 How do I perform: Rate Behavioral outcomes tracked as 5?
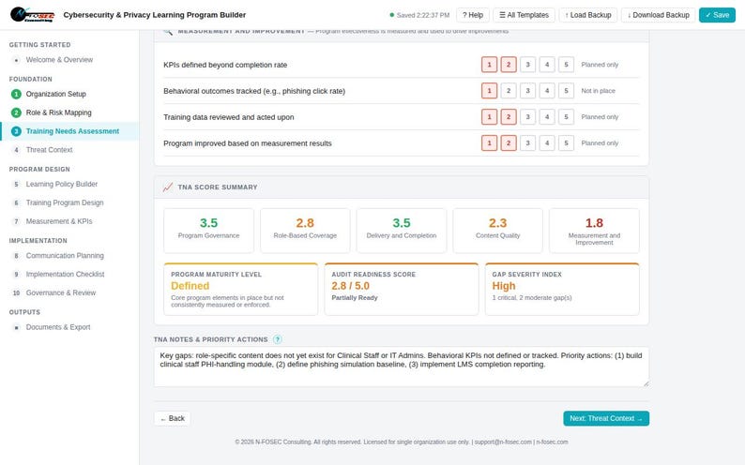[x=566, y=91]
